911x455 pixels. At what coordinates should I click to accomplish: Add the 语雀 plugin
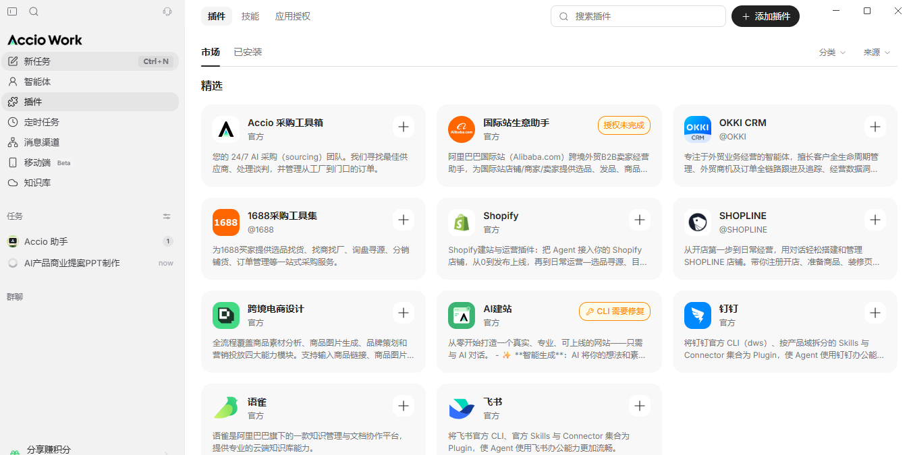coord(404,406)
